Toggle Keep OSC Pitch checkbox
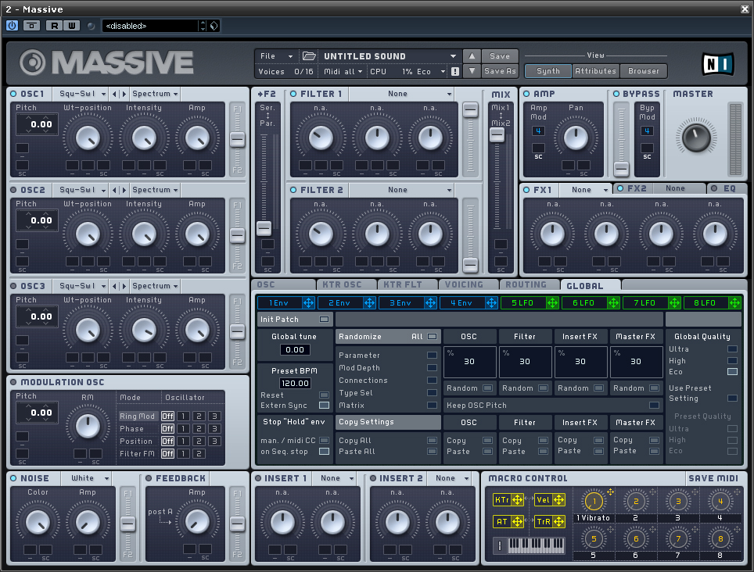Viewport: 754px width, 572px height. click(x=654, y=406)
